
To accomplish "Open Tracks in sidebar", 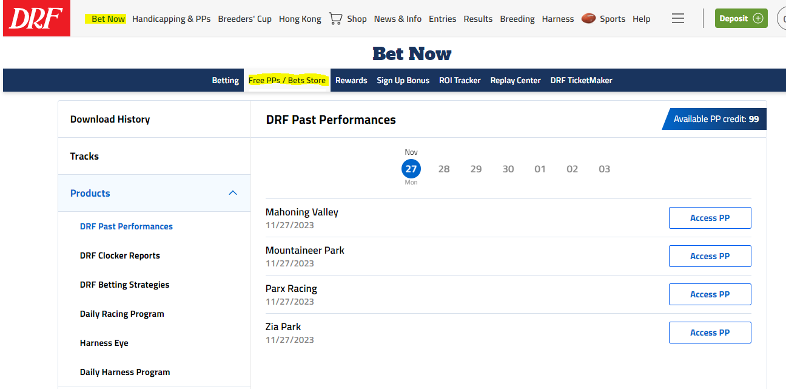I will click(155, 156).
